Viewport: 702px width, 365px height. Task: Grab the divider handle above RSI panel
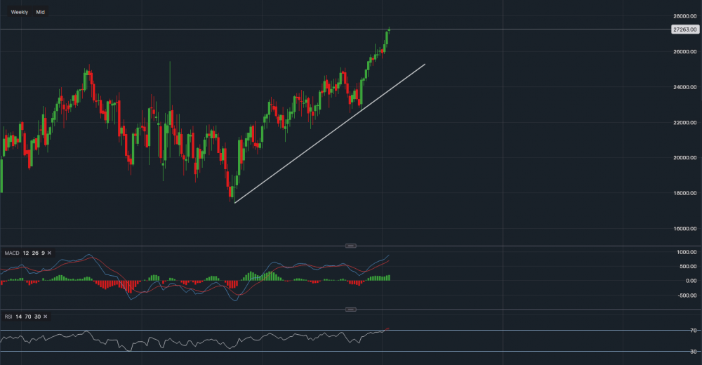click(350, 310)
